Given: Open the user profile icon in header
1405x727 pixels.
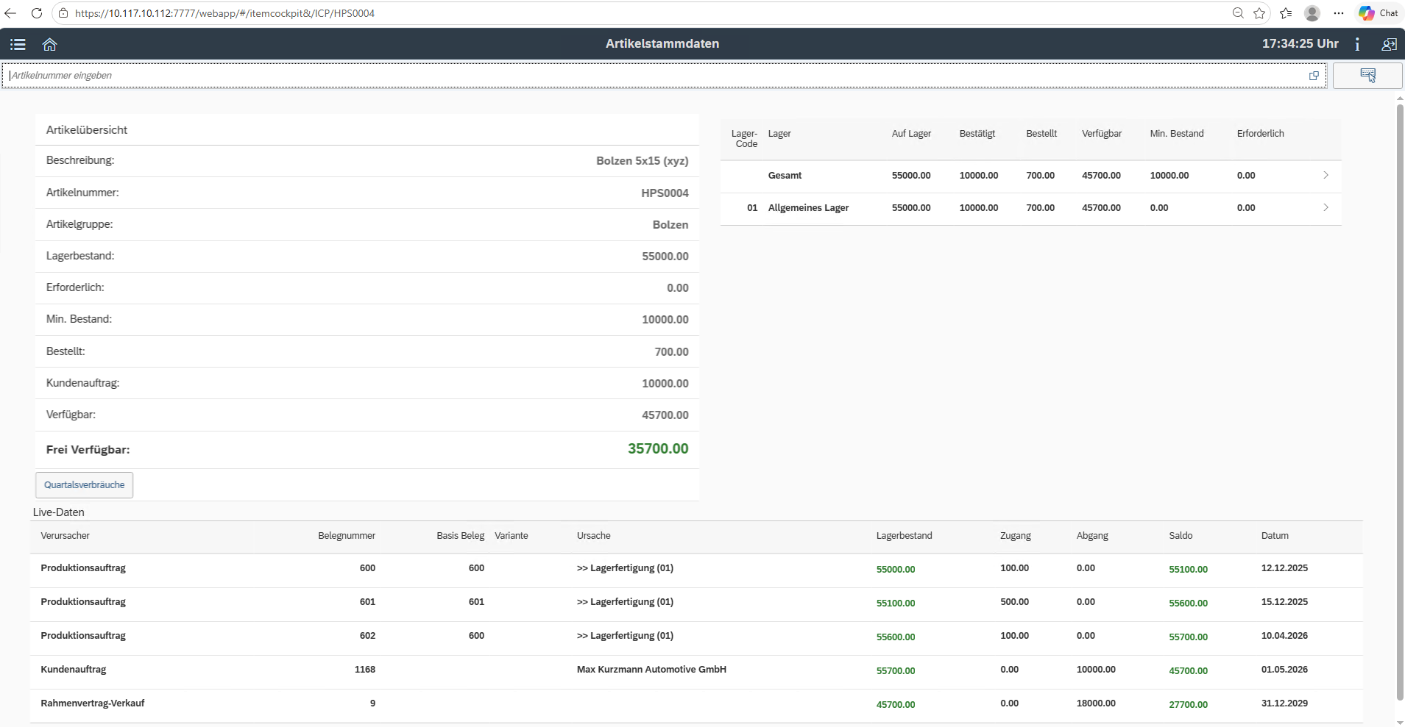Looking at the screenshot, I should coord(1389,44).
